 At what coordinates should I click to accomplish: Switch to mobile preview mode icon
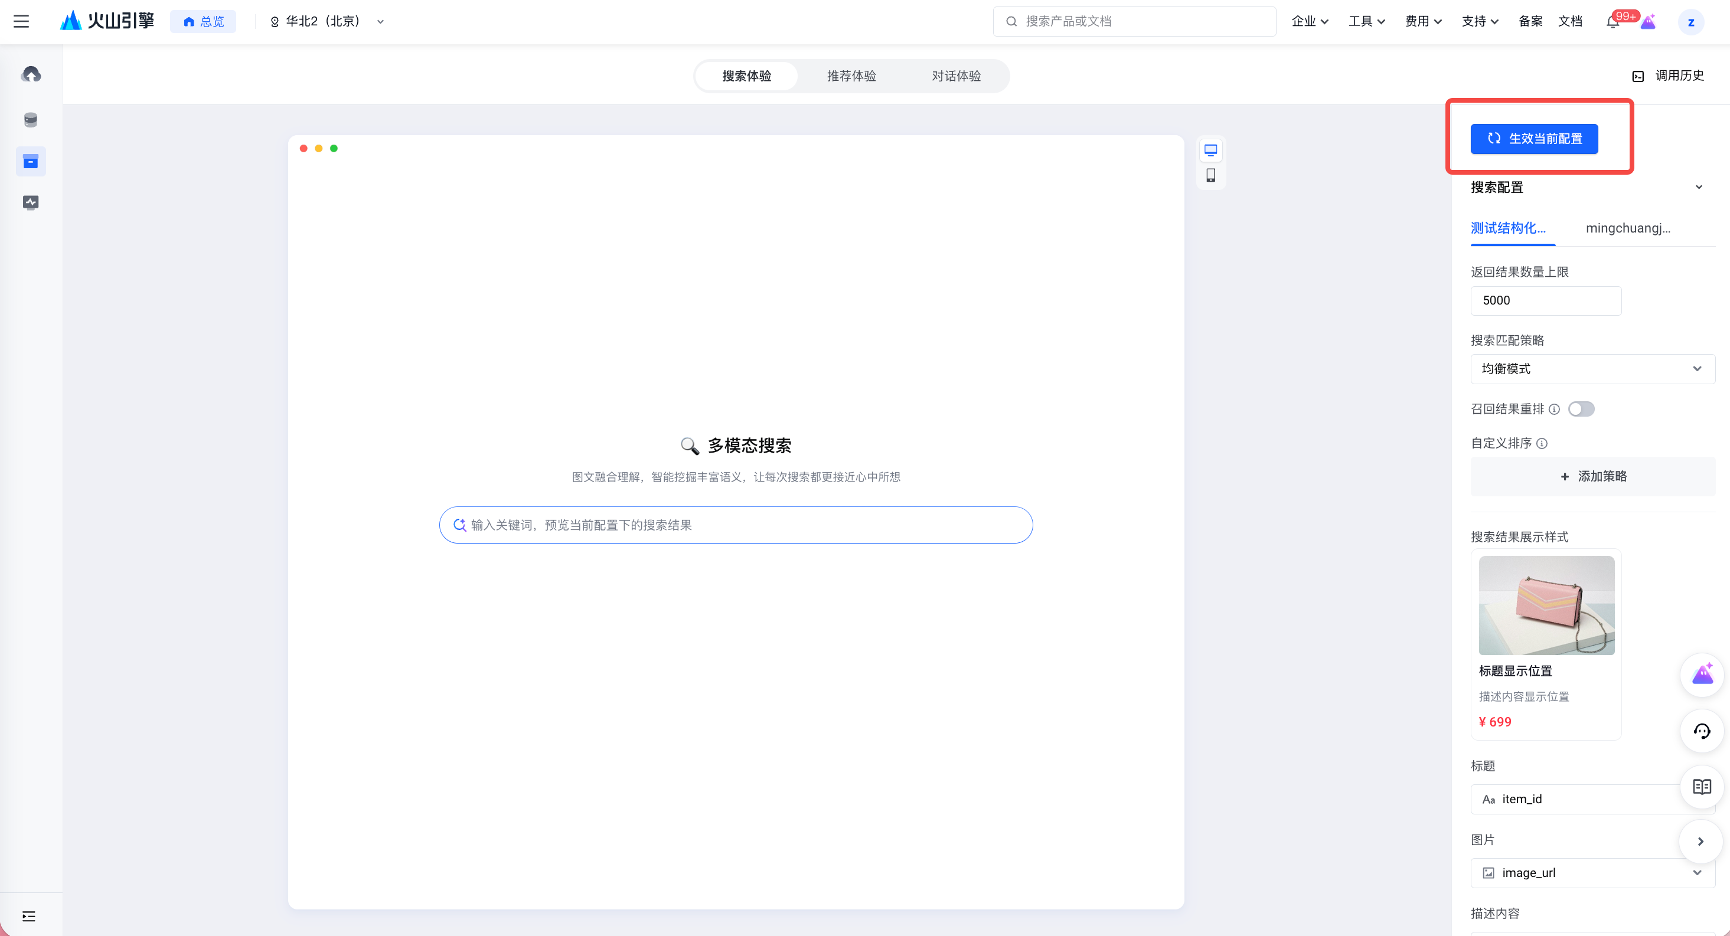(x=1210, y=175)
